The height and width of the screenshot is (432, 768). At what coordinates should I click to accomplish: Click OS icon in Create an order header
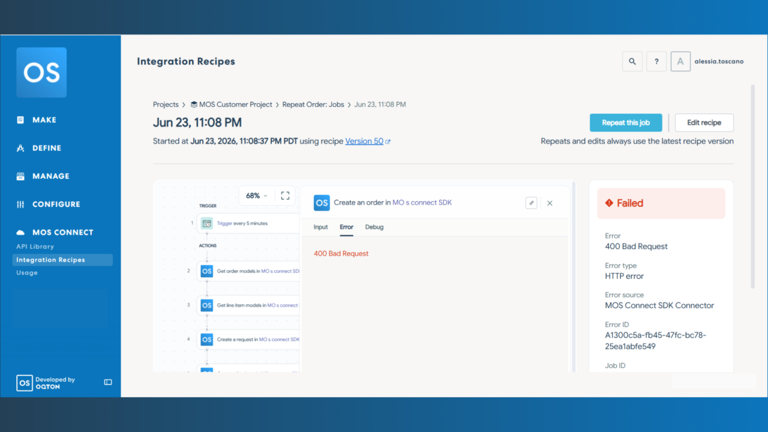[x=322, y=203]
